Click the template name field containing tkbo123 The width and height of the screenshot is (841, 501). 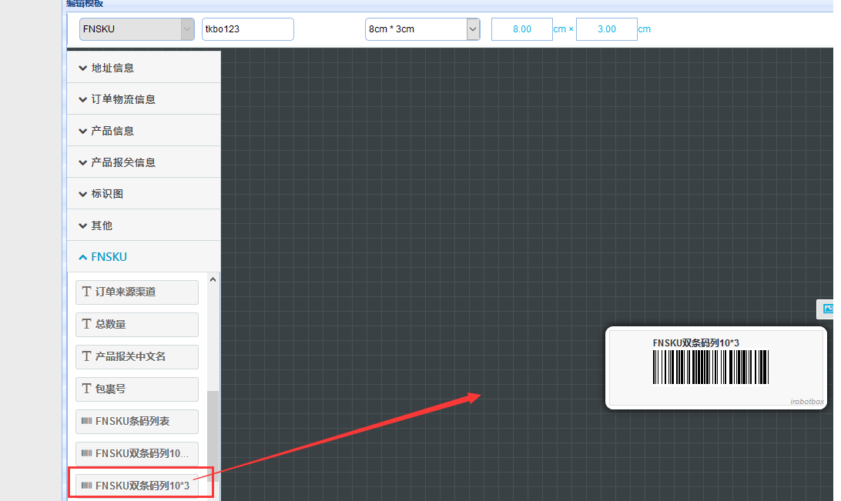click(247, 29)
